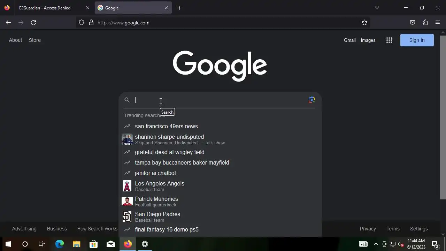Open the Settings footer menu

tap(419, 229)
